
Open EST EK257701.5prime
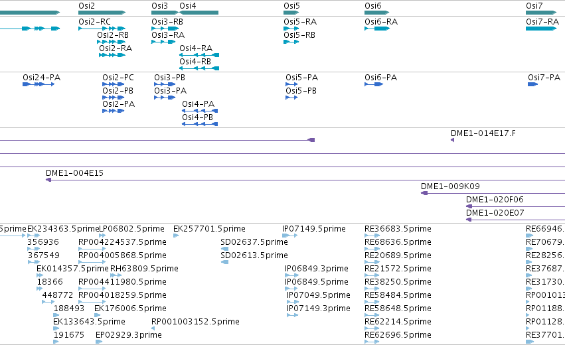(209, 229)
